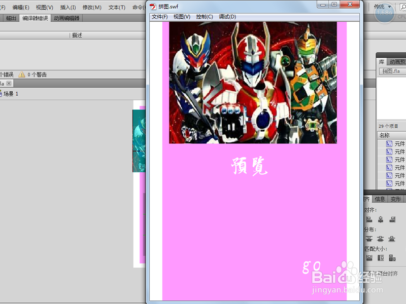Click Match width icon
Screen dimensions: 406x304
[369, 257]
